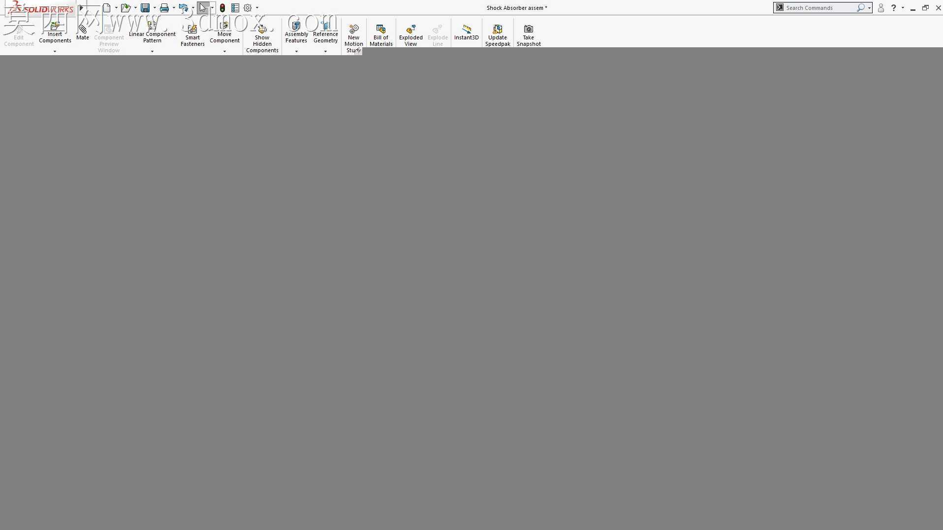
Task: Open the Help question mark
Action: click(x=894, y=8)
